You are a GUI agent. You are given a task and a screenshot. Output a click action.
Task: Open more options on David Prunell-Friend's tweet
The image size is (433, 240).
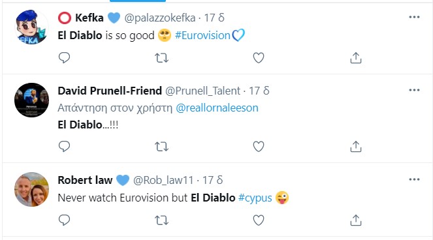coord(414,90)
